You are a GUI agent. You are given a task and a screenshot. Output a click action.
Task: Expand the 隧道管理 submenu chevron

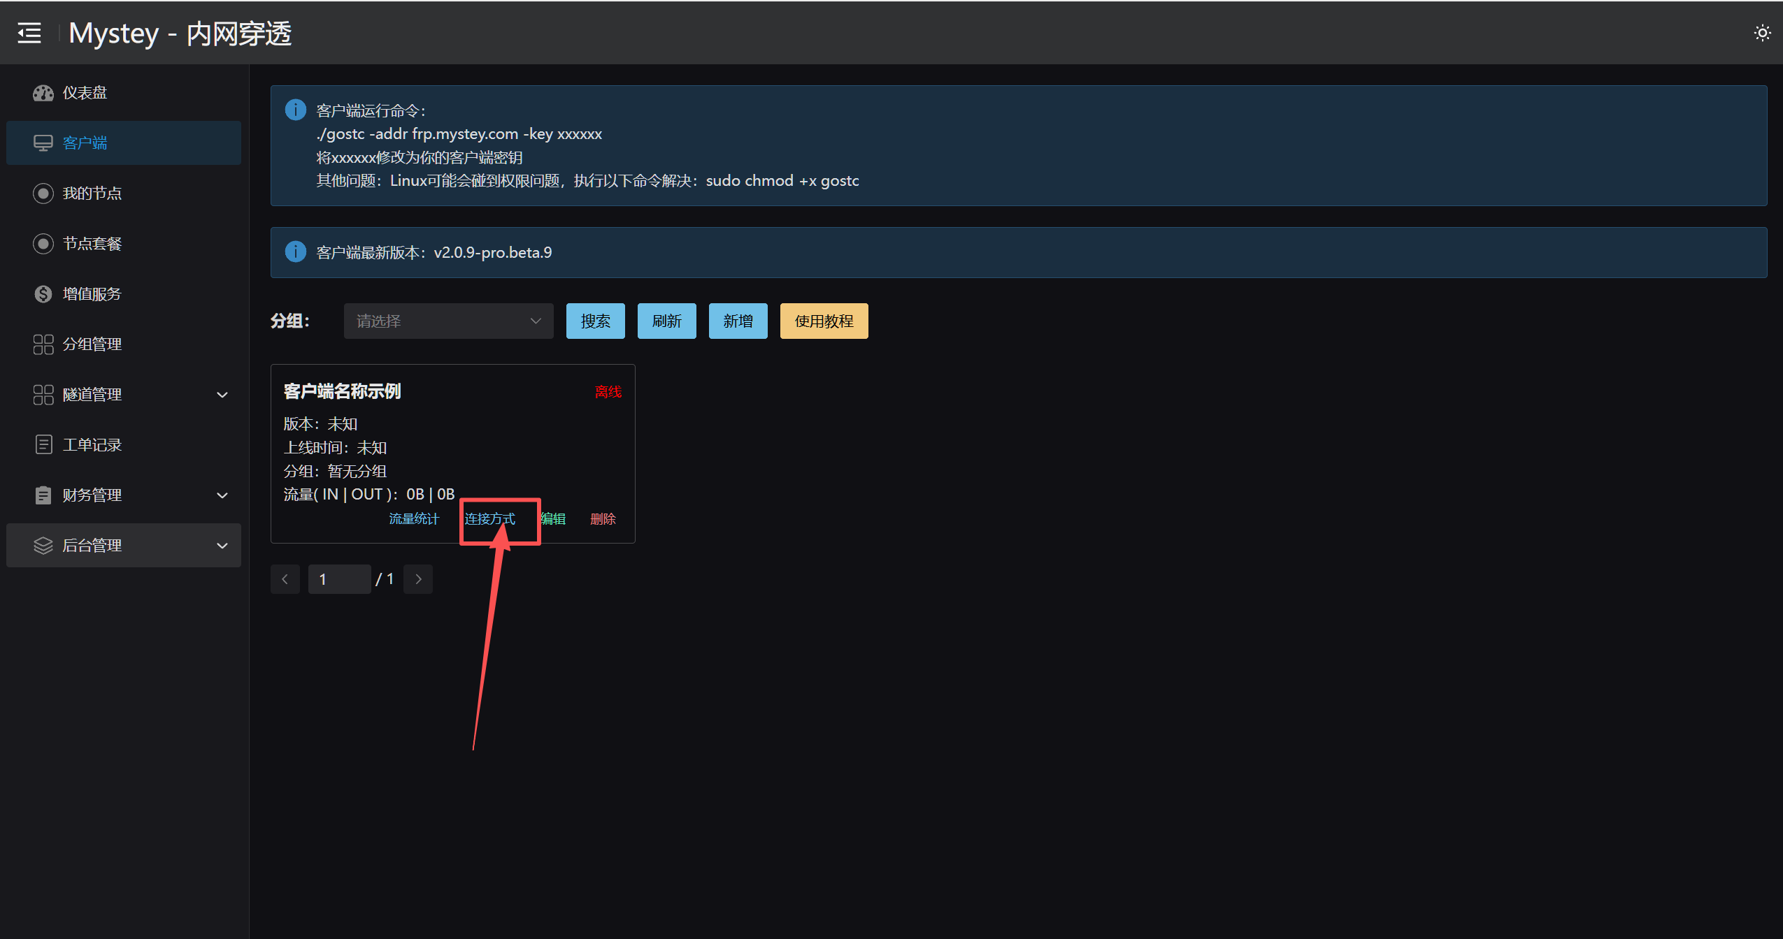click(x=222, y=395)
